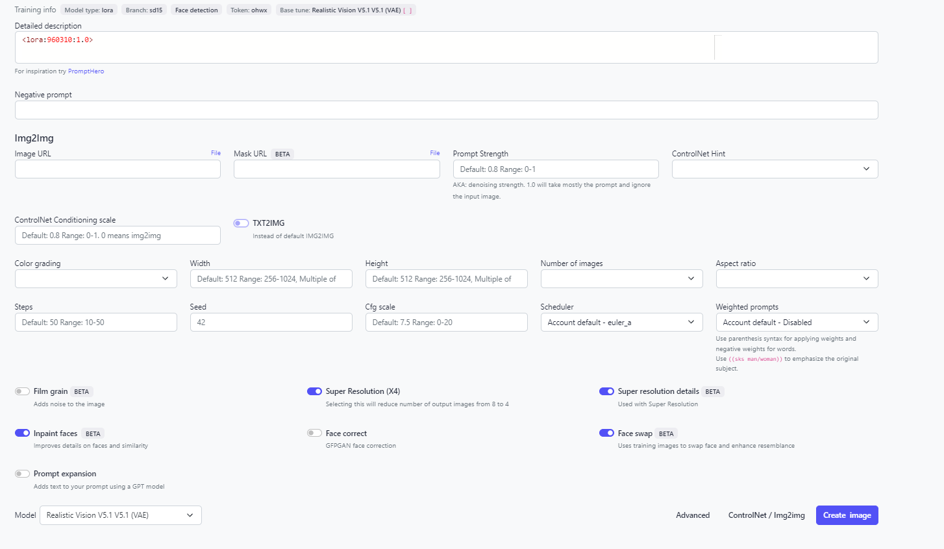Expand the Color grading dropdown

click(x=95, y=279)
